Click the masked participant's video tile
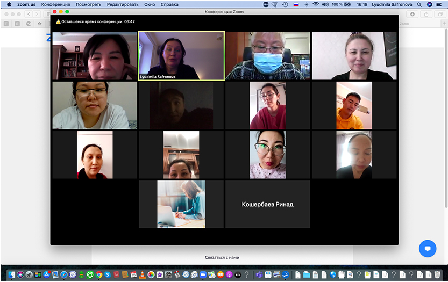The width and height of the screenshot is (448, 282). 267,56
